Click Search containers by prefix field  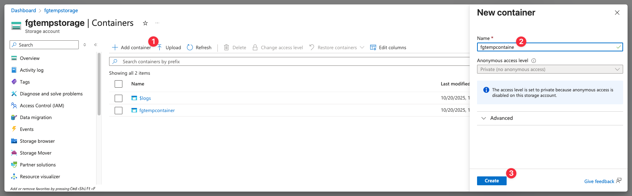[289, 61]
